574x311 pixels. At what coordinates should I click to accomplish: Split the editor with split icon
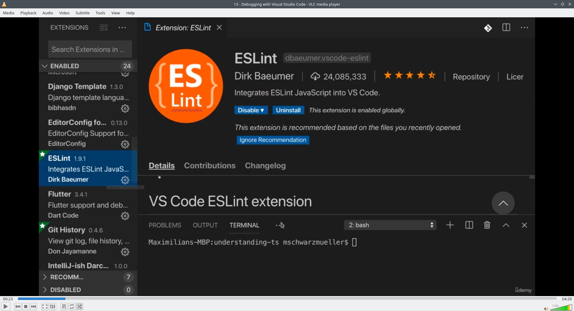(x=506, y=27)
